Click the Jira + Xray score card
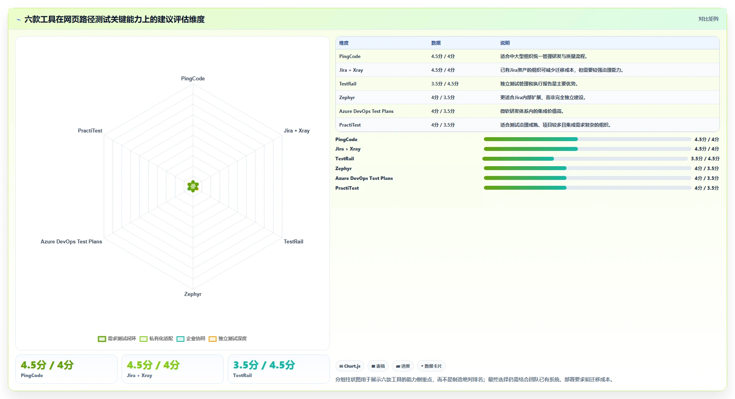 point(172,369)
